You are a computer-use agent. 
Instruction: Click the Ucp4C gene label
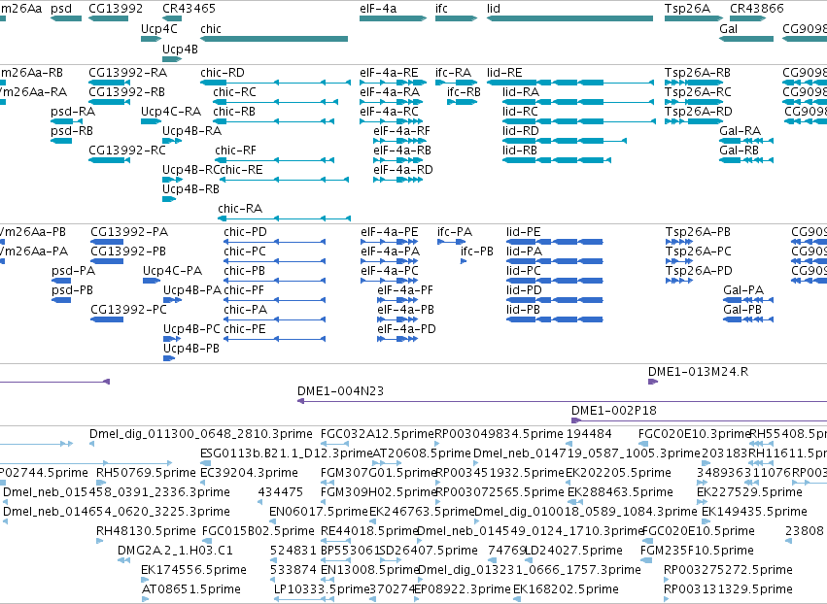(x=158, y=29)
